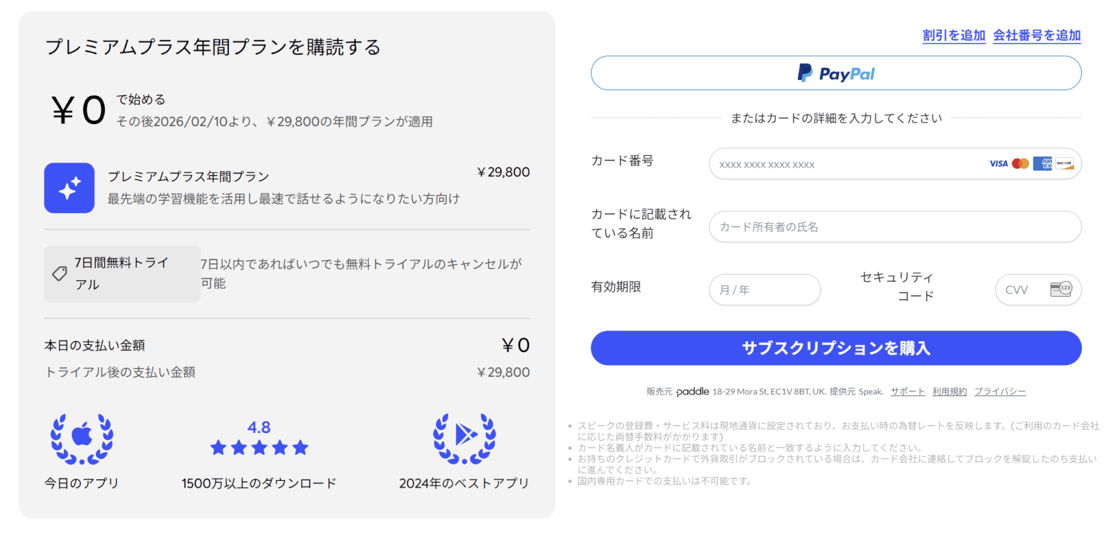Open the サポート link
This screenshot has width=1119, height=553.
pyautogui.click(x=908, y=392)
